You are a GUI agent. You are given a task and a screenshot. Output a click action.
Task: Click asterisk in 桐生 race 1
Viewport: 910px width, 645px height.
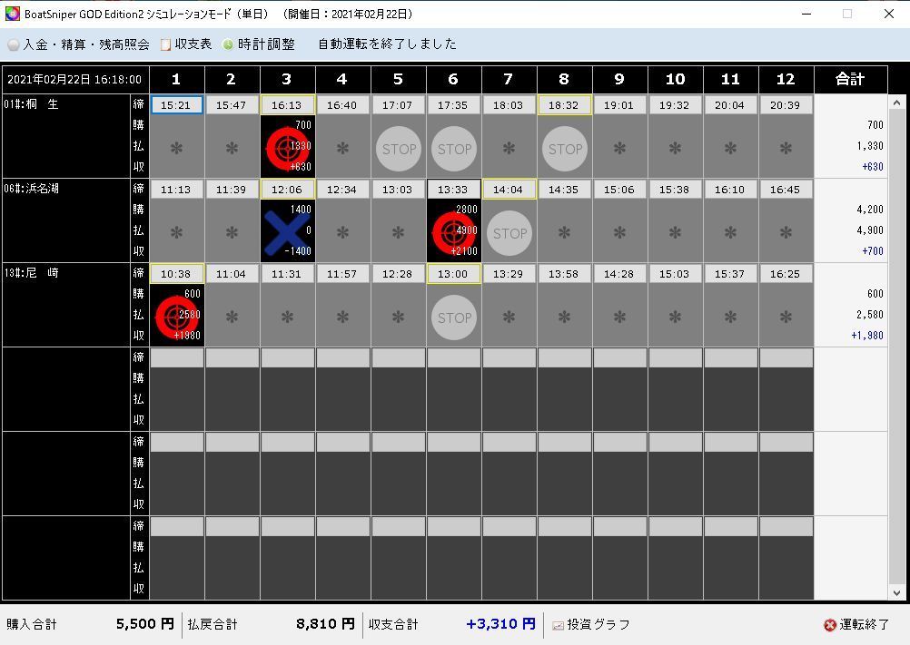[x=176, y=149]
